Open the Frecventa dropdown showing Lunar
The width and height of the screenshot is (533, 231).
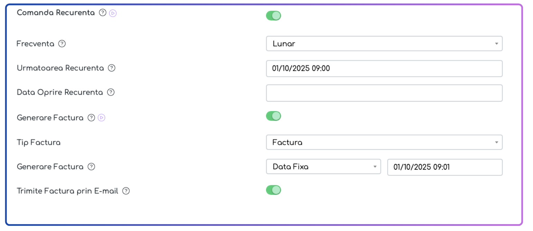click(384, 44)
